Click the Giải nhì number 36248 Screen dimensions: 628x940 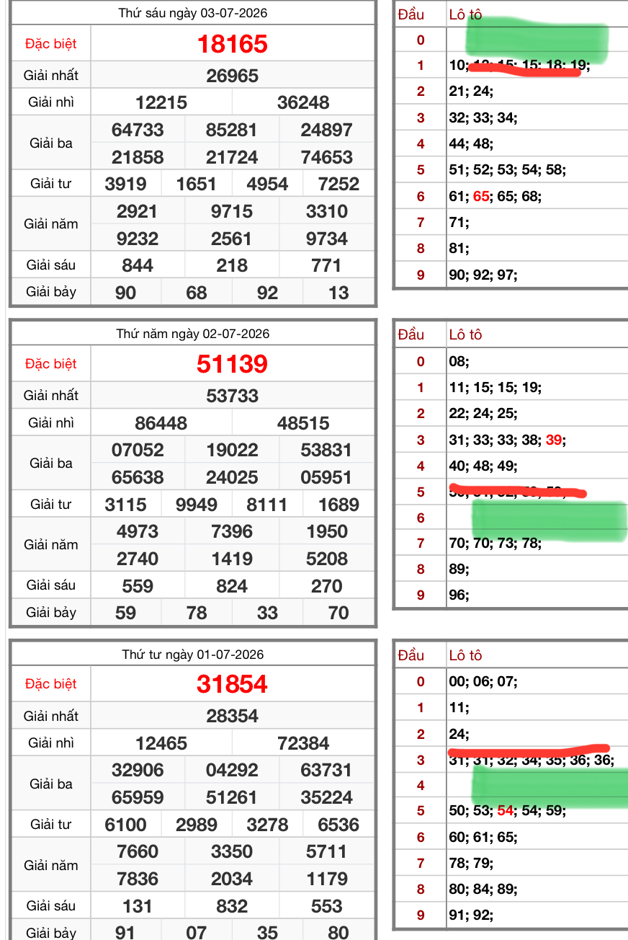[303, 102]
